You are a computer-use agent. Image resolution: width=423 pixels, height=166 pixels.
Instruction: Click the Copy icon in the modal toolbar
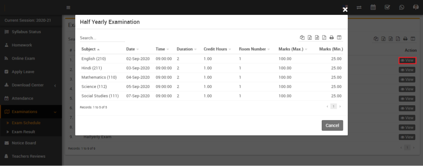pyautogui.click(x=302, y=38)
